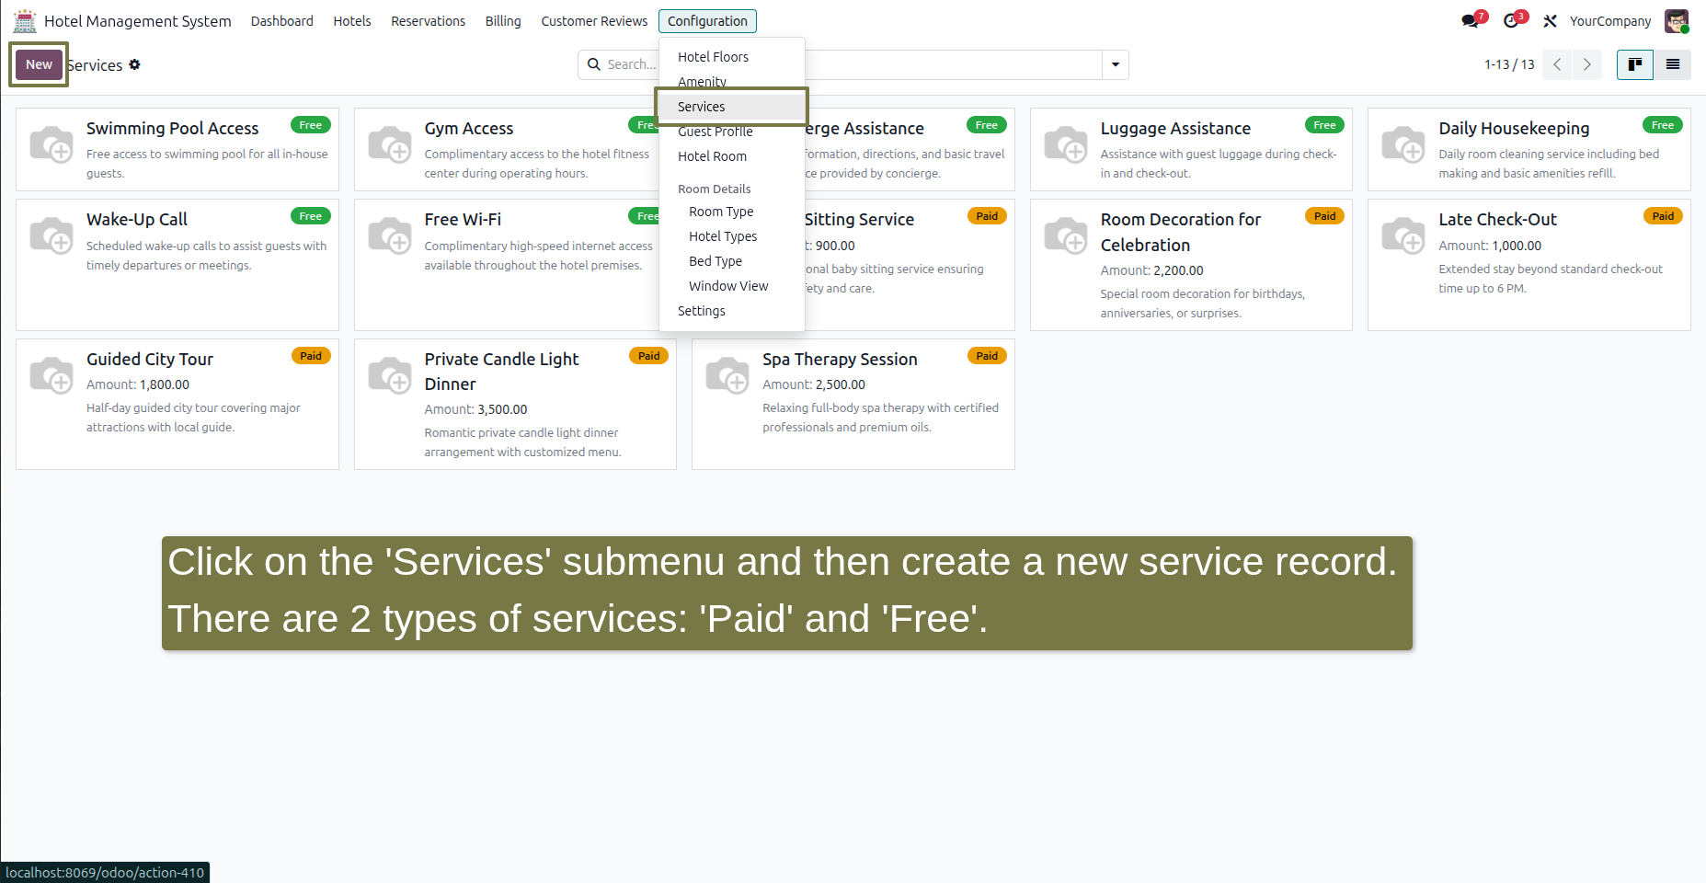Click Room Decoration image placeholder
1706x883 pixels.
click(x=1066, y=235)
